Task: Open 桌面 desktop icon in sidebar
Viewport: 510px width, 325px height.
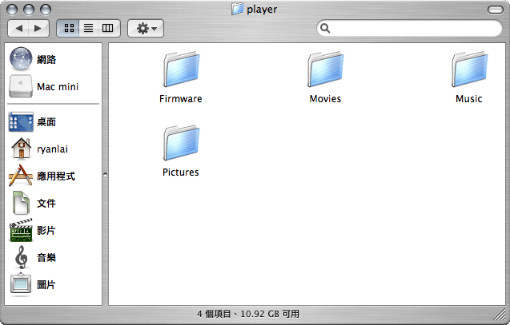Action: [x=21, y=122]
